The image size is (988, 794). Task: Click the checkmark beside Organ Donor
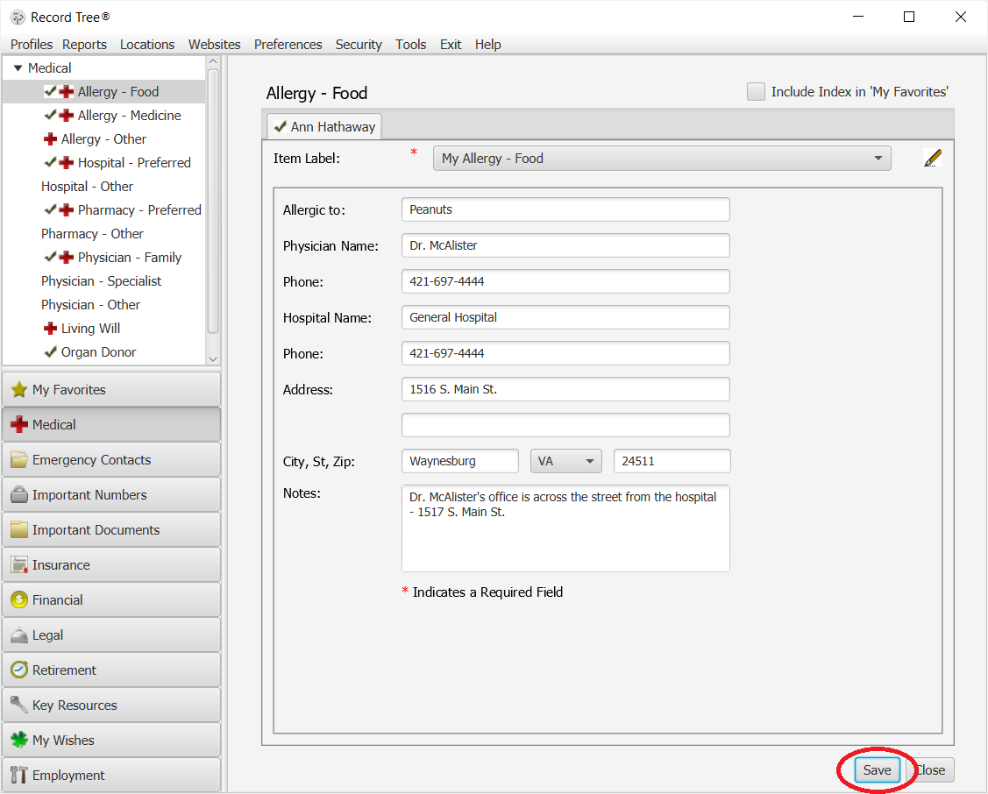tap(50, 351)
